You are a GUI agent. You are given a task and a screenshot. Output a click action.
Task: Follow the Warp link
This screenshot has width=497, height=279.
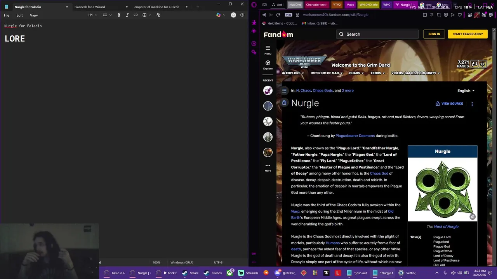point(295,211)
